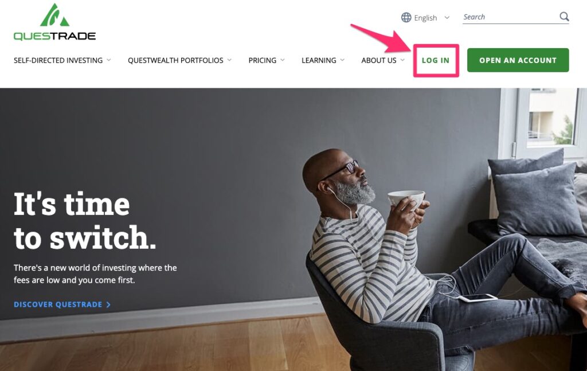Screen dimensions: 587x371
Task: Select the English language label
Action: click(425, 18)
